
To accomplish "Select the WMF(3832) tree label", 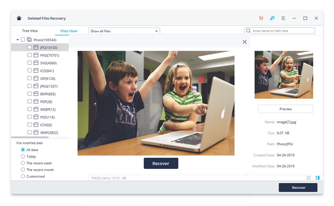I will tap(49, 133).
